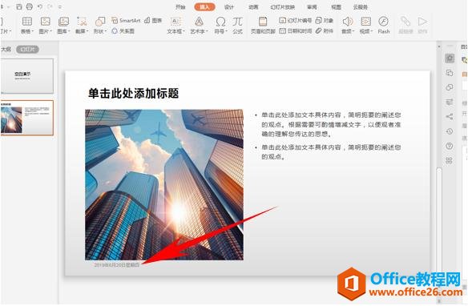468x306 pixels.
Task: Expand the 表格 table dropdown
Action: tap(27, 31)
